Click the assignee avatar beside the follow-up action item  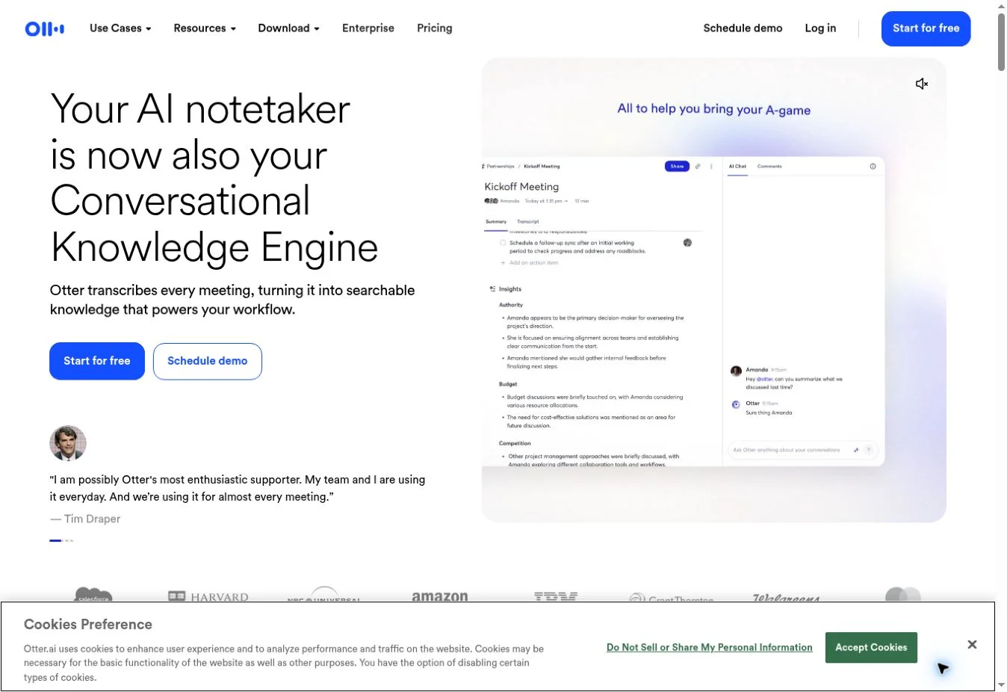[687, 243]
